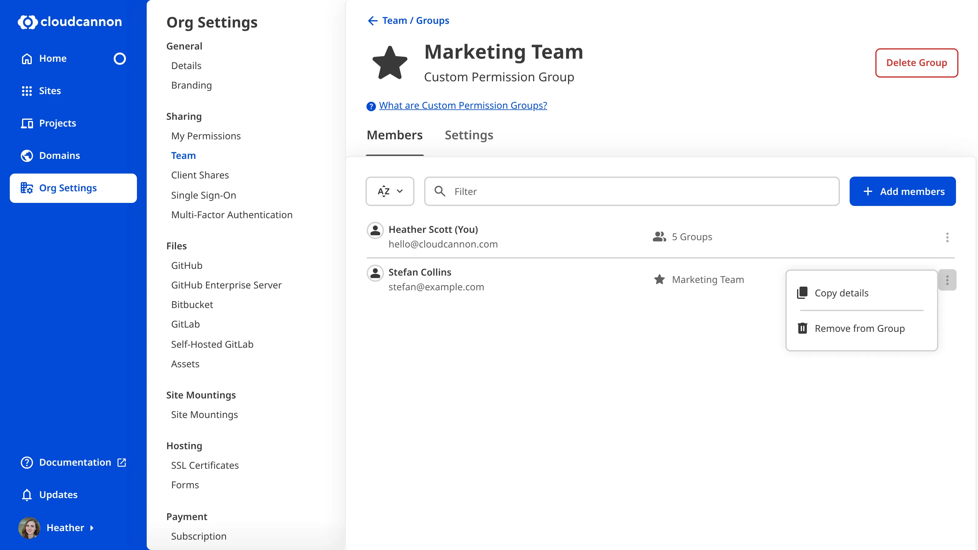Click the Delete Group button

coord(917,63)
